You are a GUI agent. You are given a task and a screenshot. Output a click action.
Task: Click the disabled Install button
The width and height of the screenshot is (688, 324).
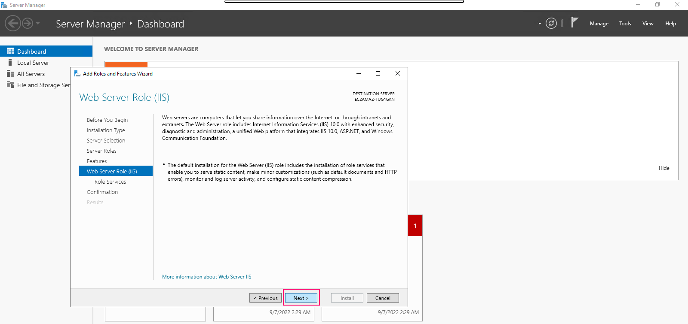point(347,298)
